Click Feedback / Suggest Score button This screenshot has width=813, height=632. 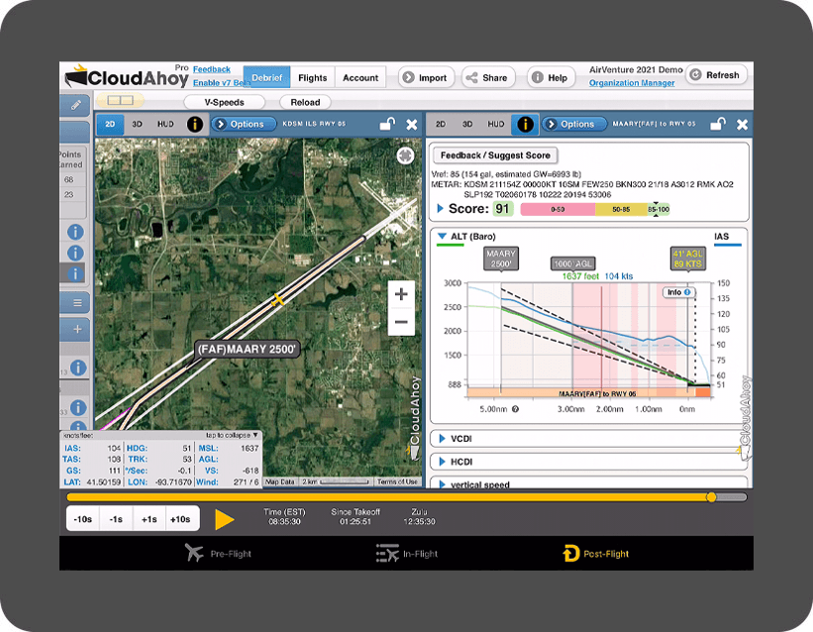(x=495, y=156)
